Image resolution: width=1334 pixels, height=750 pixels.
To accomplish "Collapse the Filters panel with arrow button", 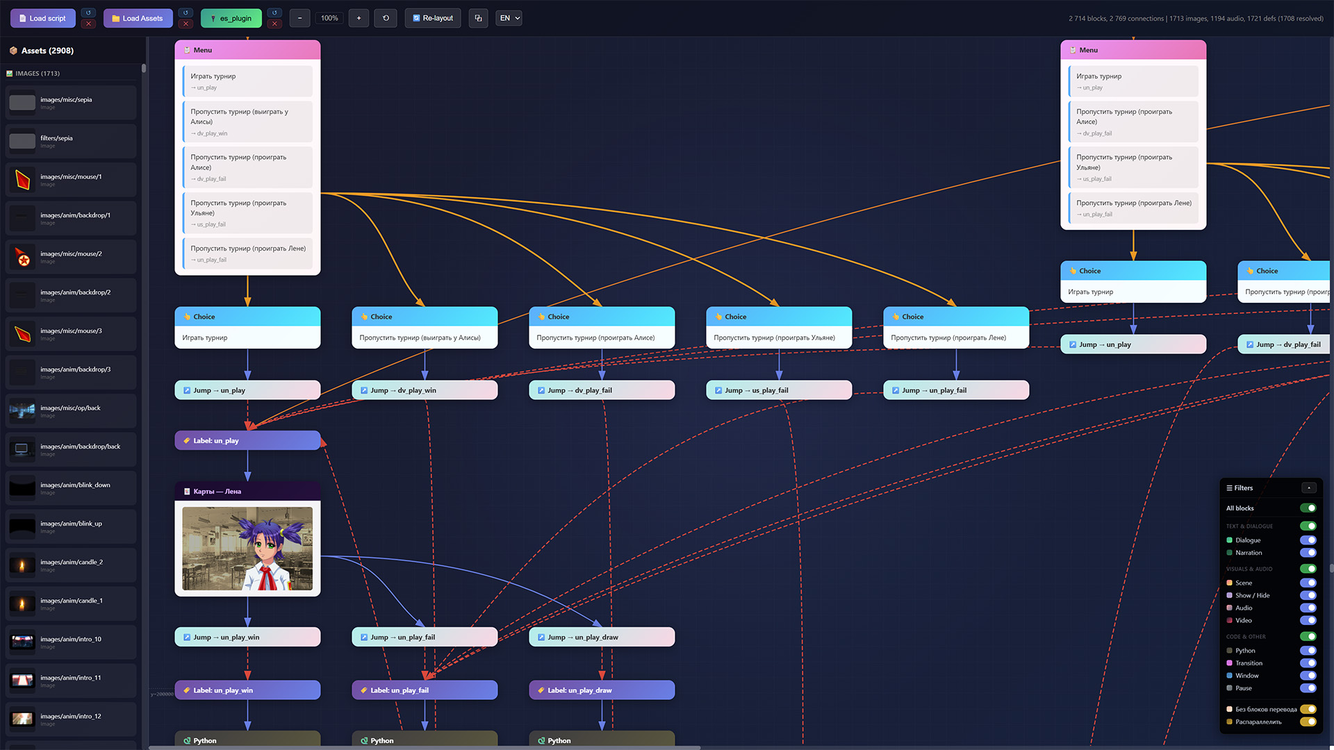I will click(1309, 488).
